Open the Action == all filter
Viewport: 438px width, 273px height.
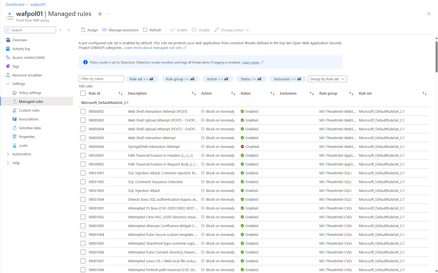(x=218, y=79)
